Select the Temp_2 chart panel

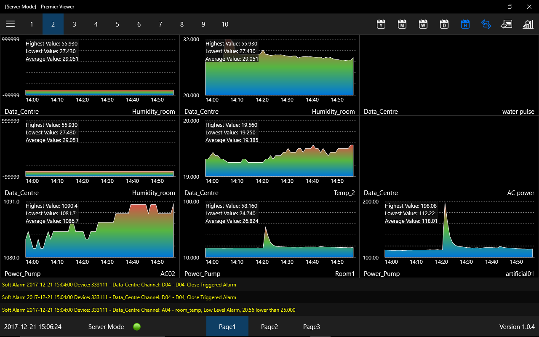(x=269, y=156)
